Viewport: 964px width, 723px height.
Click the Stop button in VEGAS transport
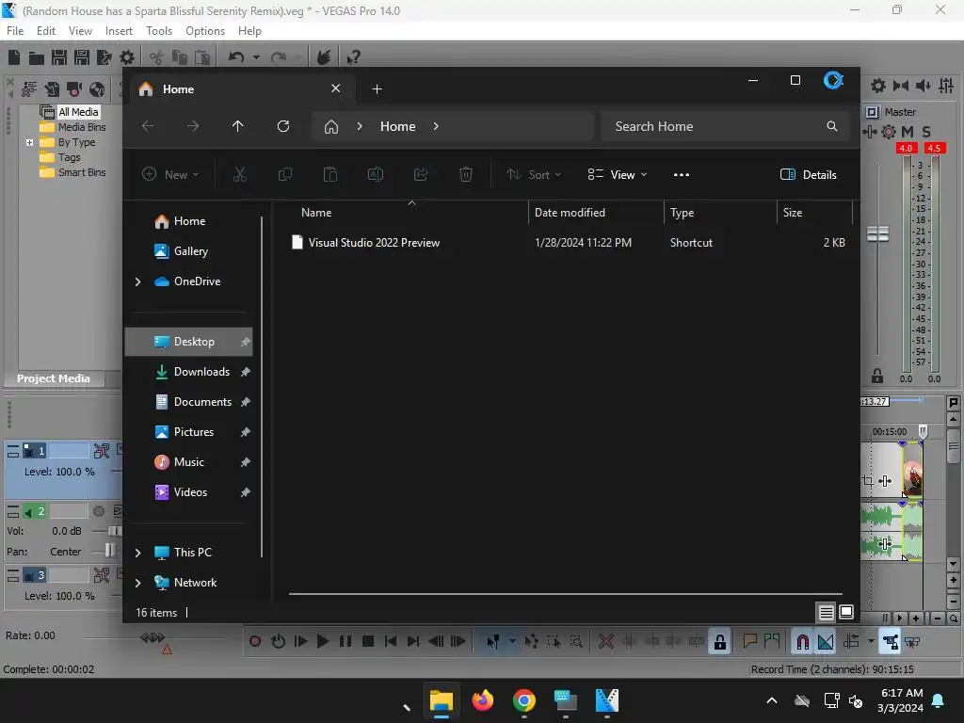tap(368, 642)
